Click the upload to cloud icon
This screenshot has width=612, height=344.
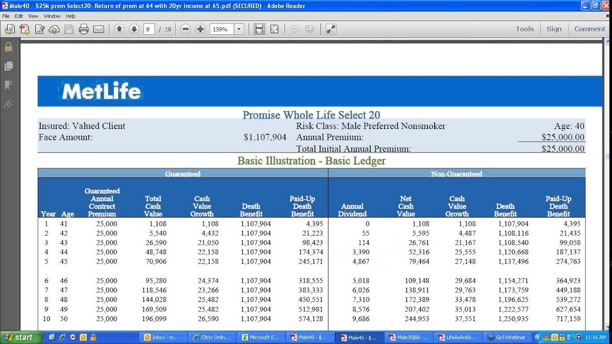point(54,29)
